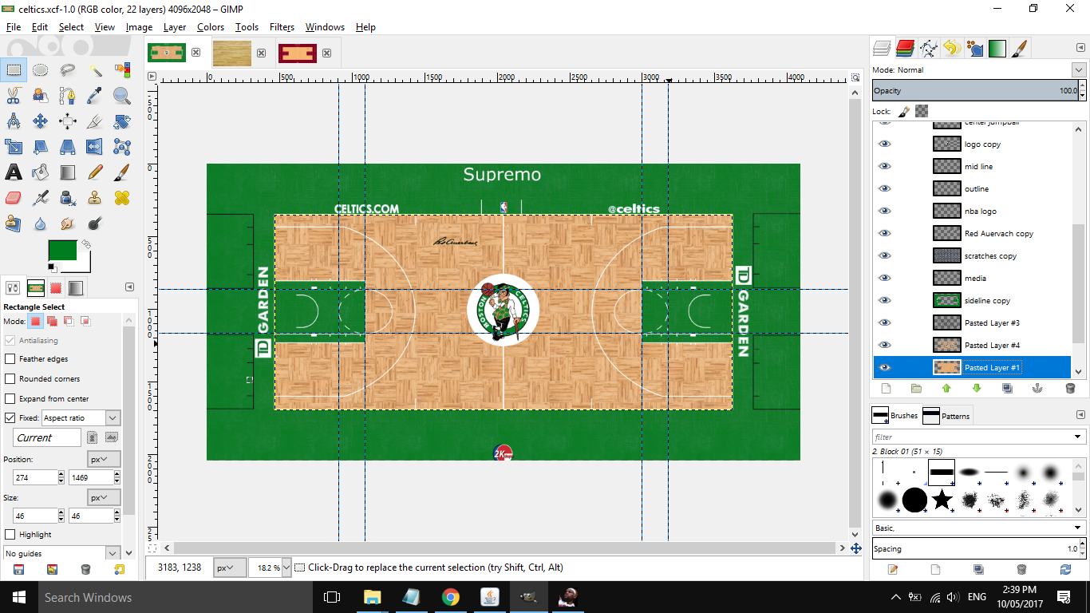Activate the Eraser tool

[14, 198]
